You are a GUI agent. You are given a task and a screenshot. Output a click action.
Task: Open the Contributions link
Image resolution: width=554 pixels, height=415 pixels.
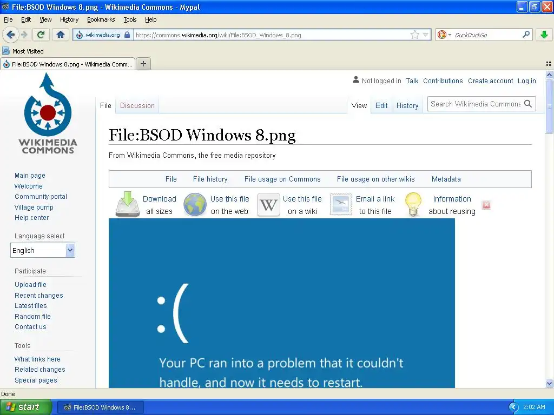443,81
